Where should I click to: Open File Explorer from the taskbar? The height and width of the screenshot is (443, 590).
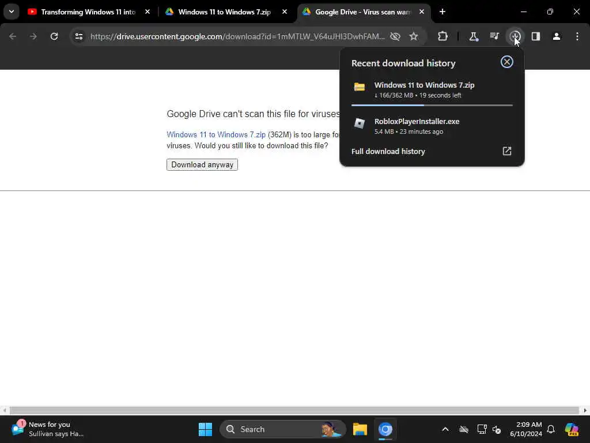pyautogui.click(x=360, y=429)
